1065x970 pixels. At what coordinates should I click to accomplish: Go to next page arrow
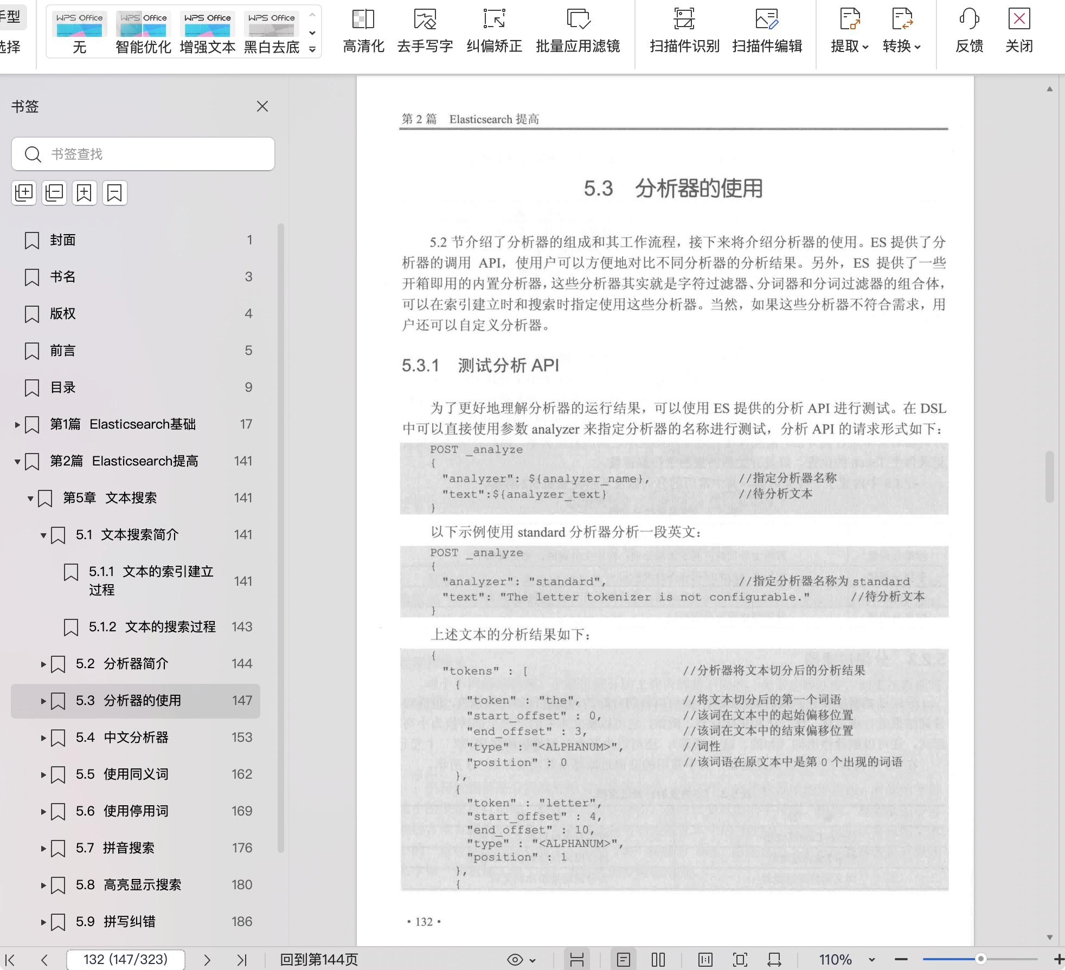(x=207, y=960)
